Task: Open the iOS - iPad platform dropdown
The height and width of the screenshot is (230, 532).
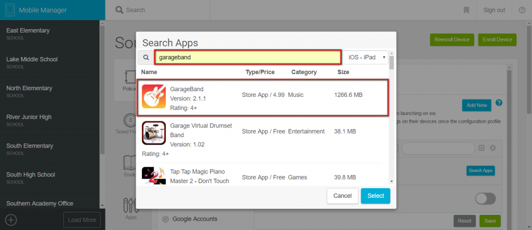Action: [365, 58]
